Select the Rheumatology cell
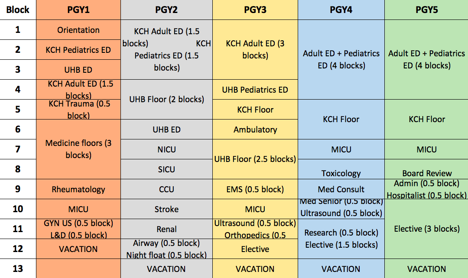Screen dimensions: 468x278 pyautogui.click(x=78, y=189)
